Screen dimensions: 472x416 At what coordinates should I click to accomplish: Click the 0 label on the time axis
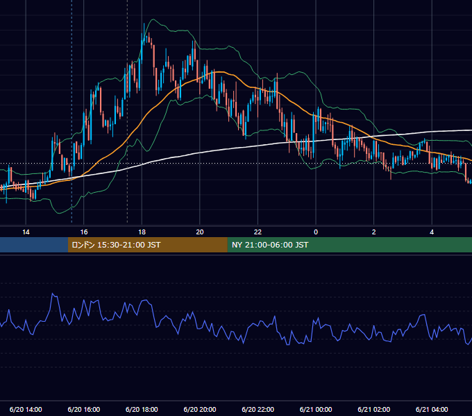pyautogui.click(x=316, y=232)
